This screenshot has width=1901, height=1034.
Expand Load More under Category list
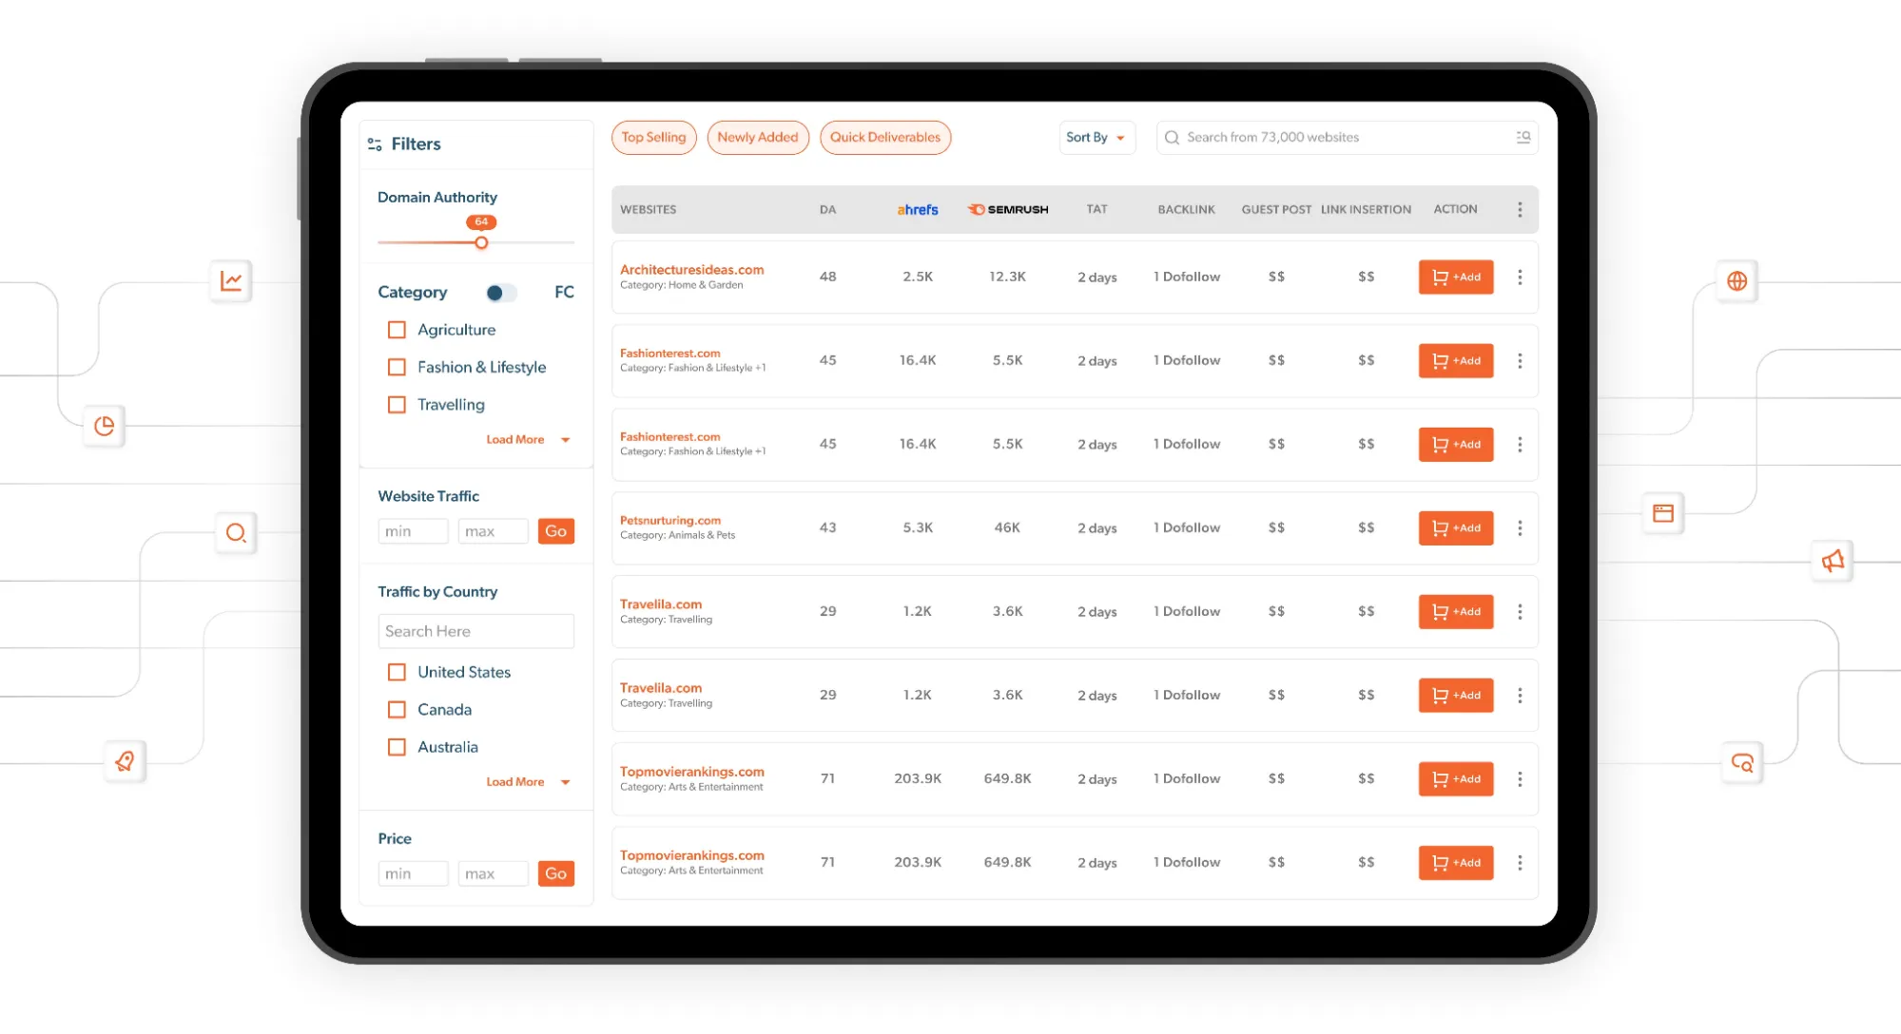528,440
